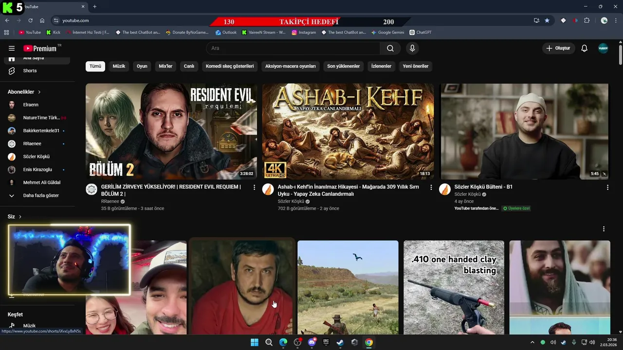Play Resident Evil Requiem Bölüm 2 thumbnail
Image resolution: width=623 pixels, height=350 pixels.
pos(171,131)
